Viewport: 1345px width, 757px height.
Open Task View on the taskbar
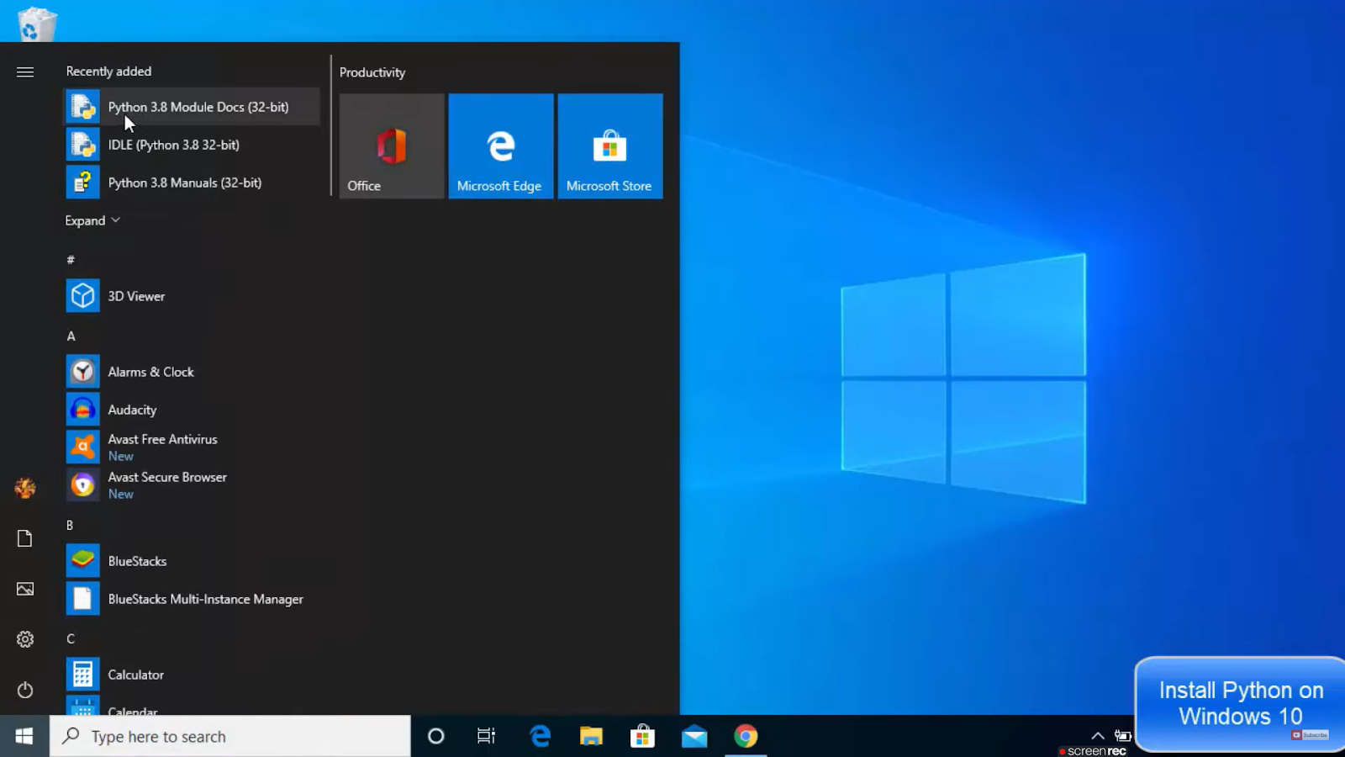click(486, 736)
